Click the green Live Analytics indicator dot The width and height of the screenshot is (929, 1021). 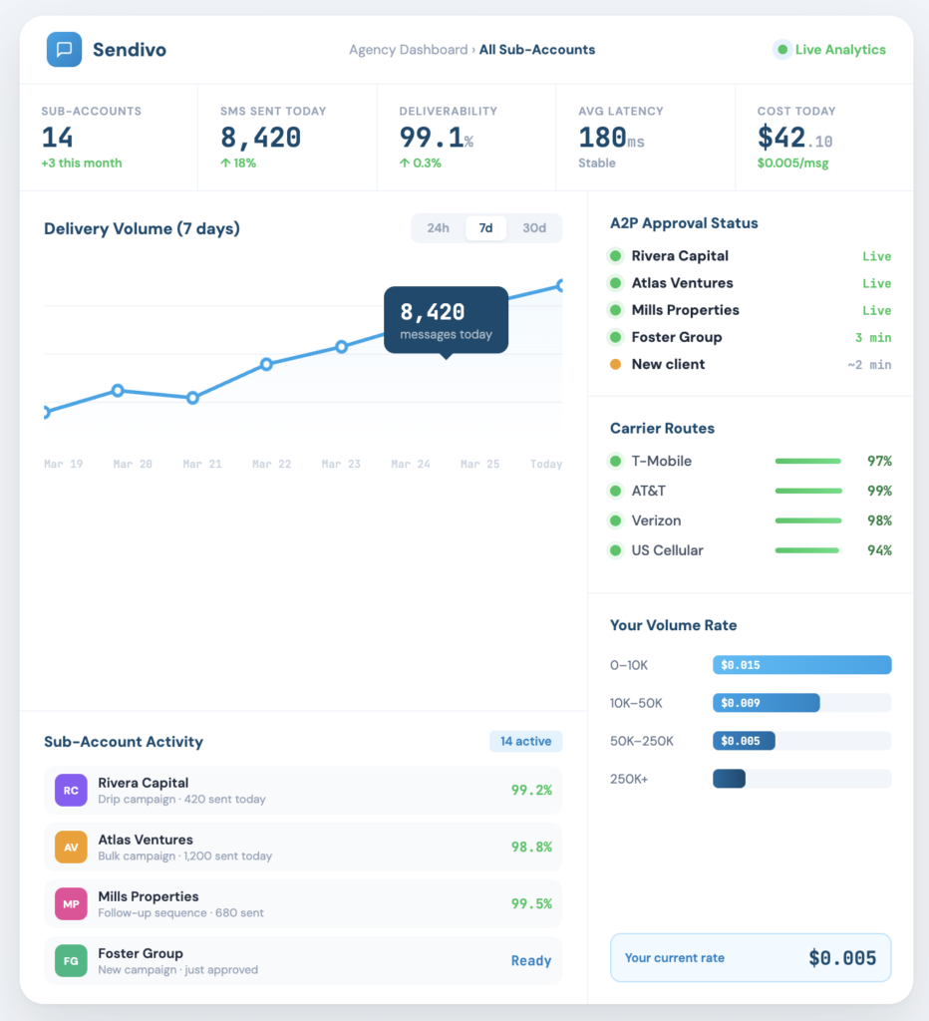coord(782,50)
